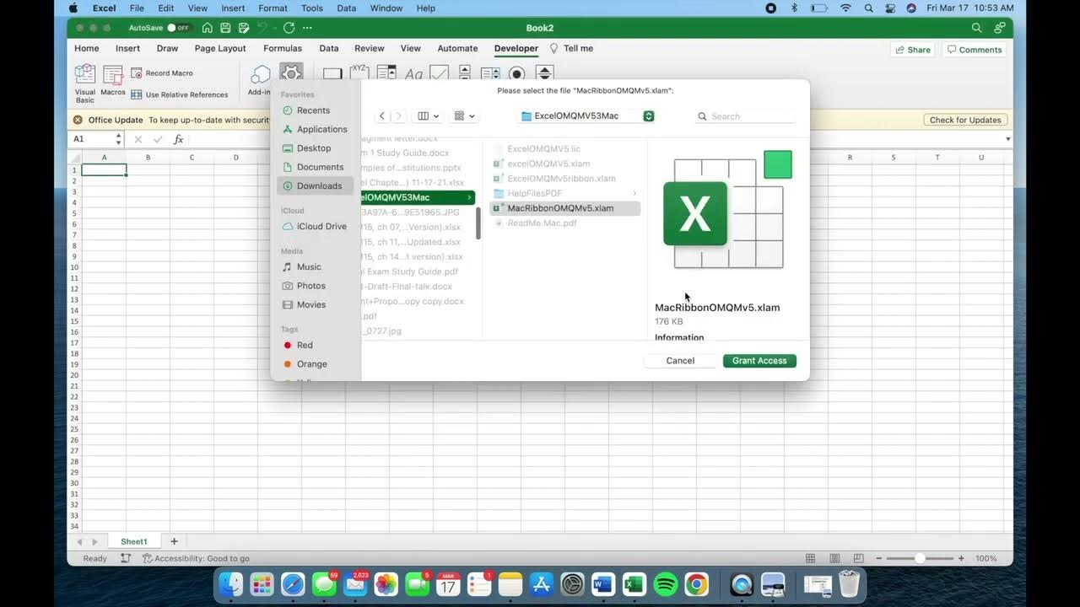This screenshot has width=1080, height=607.
Task: Go back in the file dialog
Action: pos(382,116)
